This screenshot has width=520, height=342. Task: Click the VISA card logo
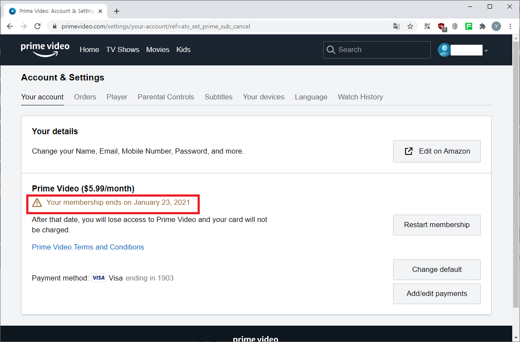pyautogui.click(x=99, y=278)
